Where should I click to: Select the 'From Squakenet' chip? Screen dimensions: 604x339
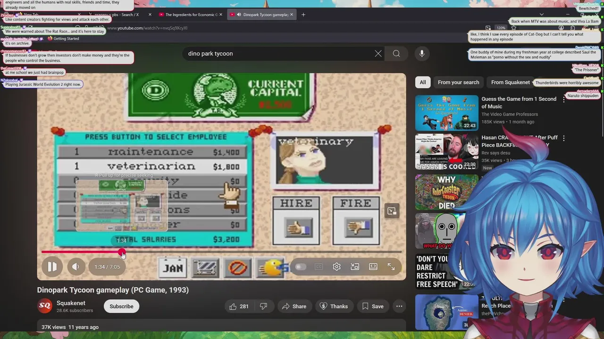(510, 82)
